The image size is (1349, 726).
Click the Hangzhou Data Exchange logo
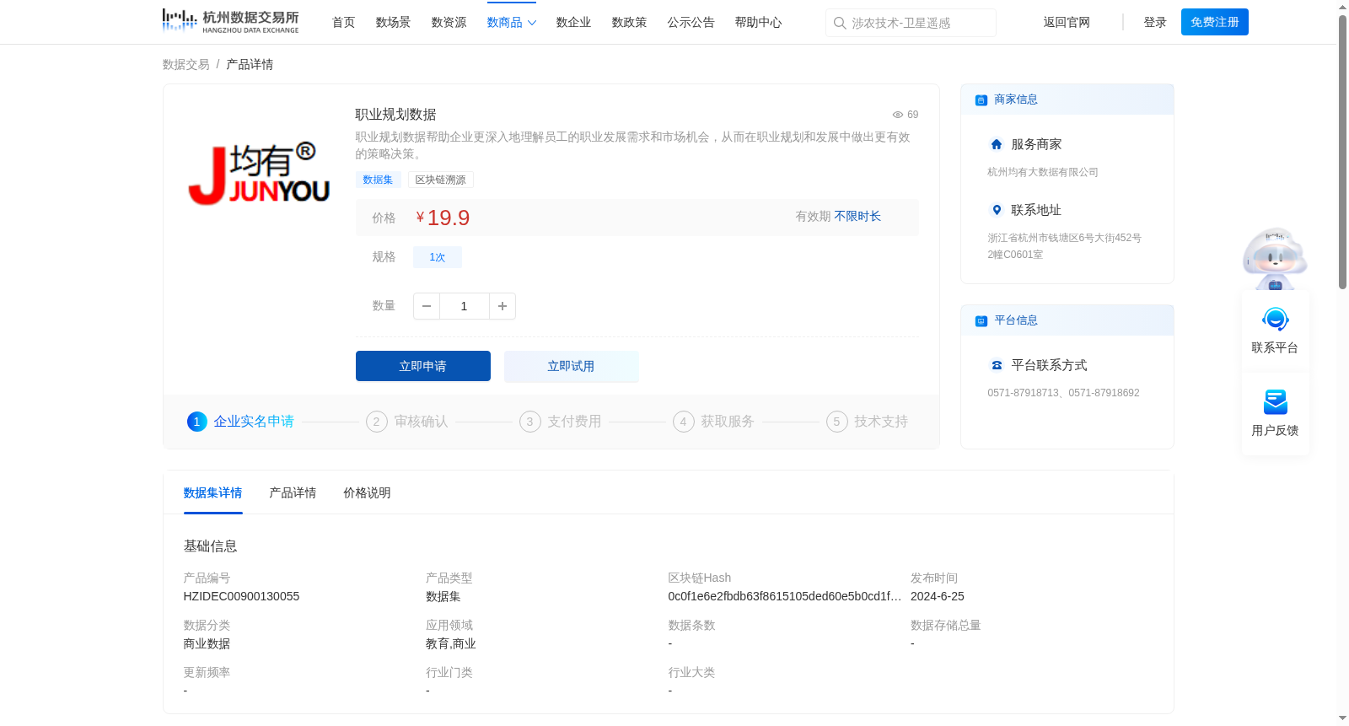tap(230, 21)
